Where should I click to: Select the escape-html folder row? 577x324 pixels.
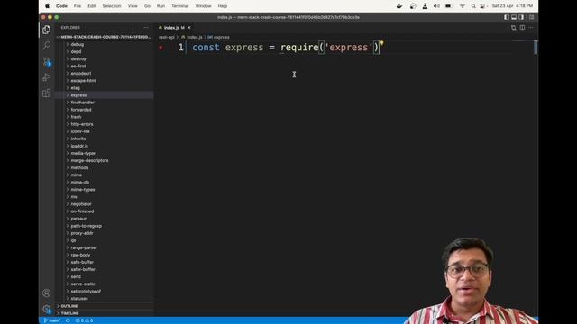click(x=105, y=81)
